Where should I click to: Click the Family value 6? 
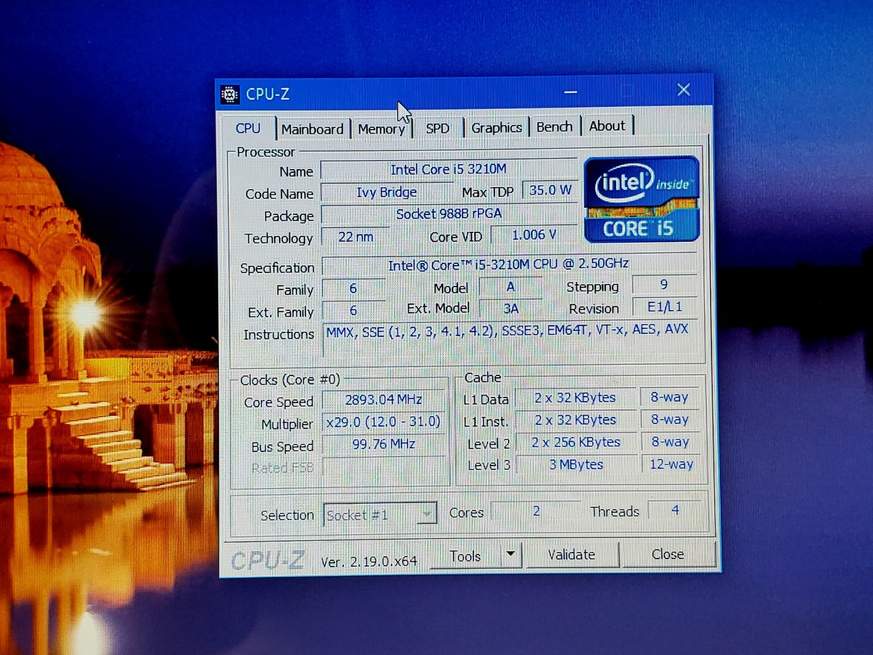(x=353, y=288)
